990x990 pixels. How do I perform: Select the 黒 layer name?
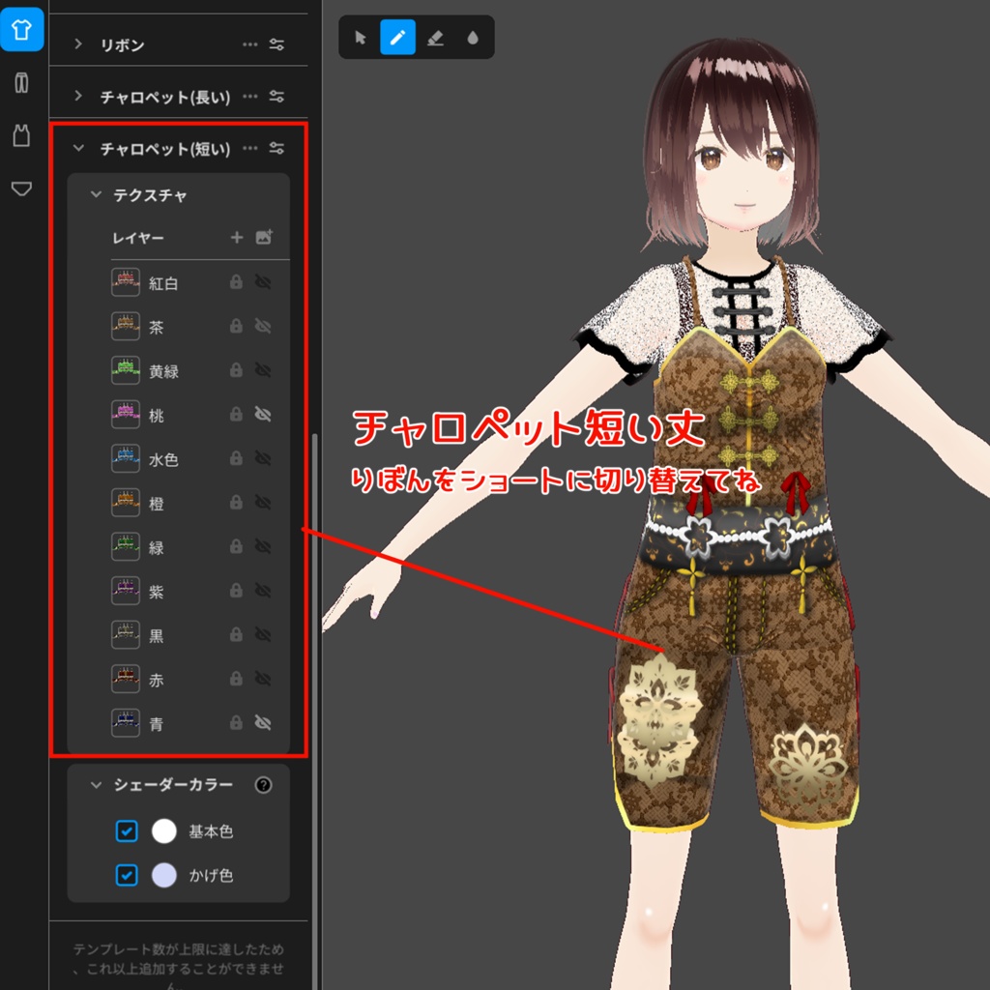point(156,636)
